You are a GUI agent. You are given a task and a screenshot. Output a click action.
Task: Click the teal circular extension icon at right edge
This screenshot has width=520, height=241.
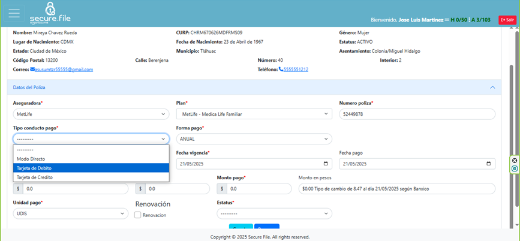(515, 169)
